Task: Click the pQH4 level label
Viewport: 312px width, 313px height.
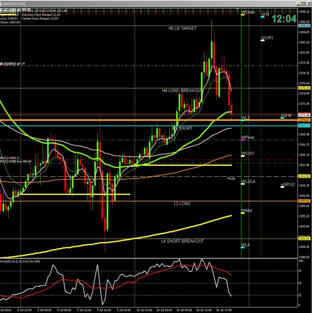Action: 286,115
